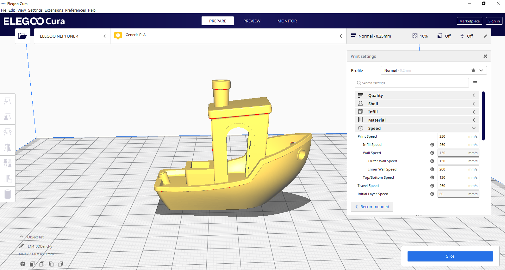Switch to 3D perspective view cube icon
505x270 pixels.
click(x=23, y=264)
